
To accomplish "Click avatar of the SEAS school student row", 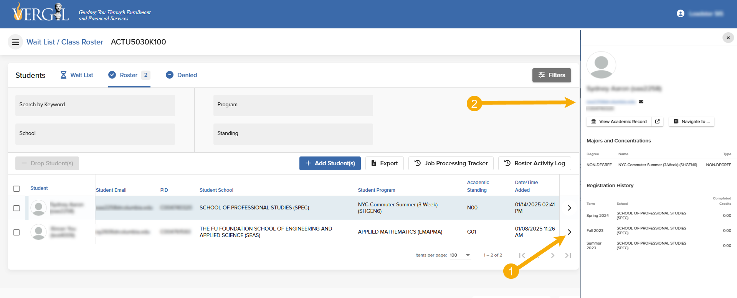I will pyautogui.click(x=38, y=232).
